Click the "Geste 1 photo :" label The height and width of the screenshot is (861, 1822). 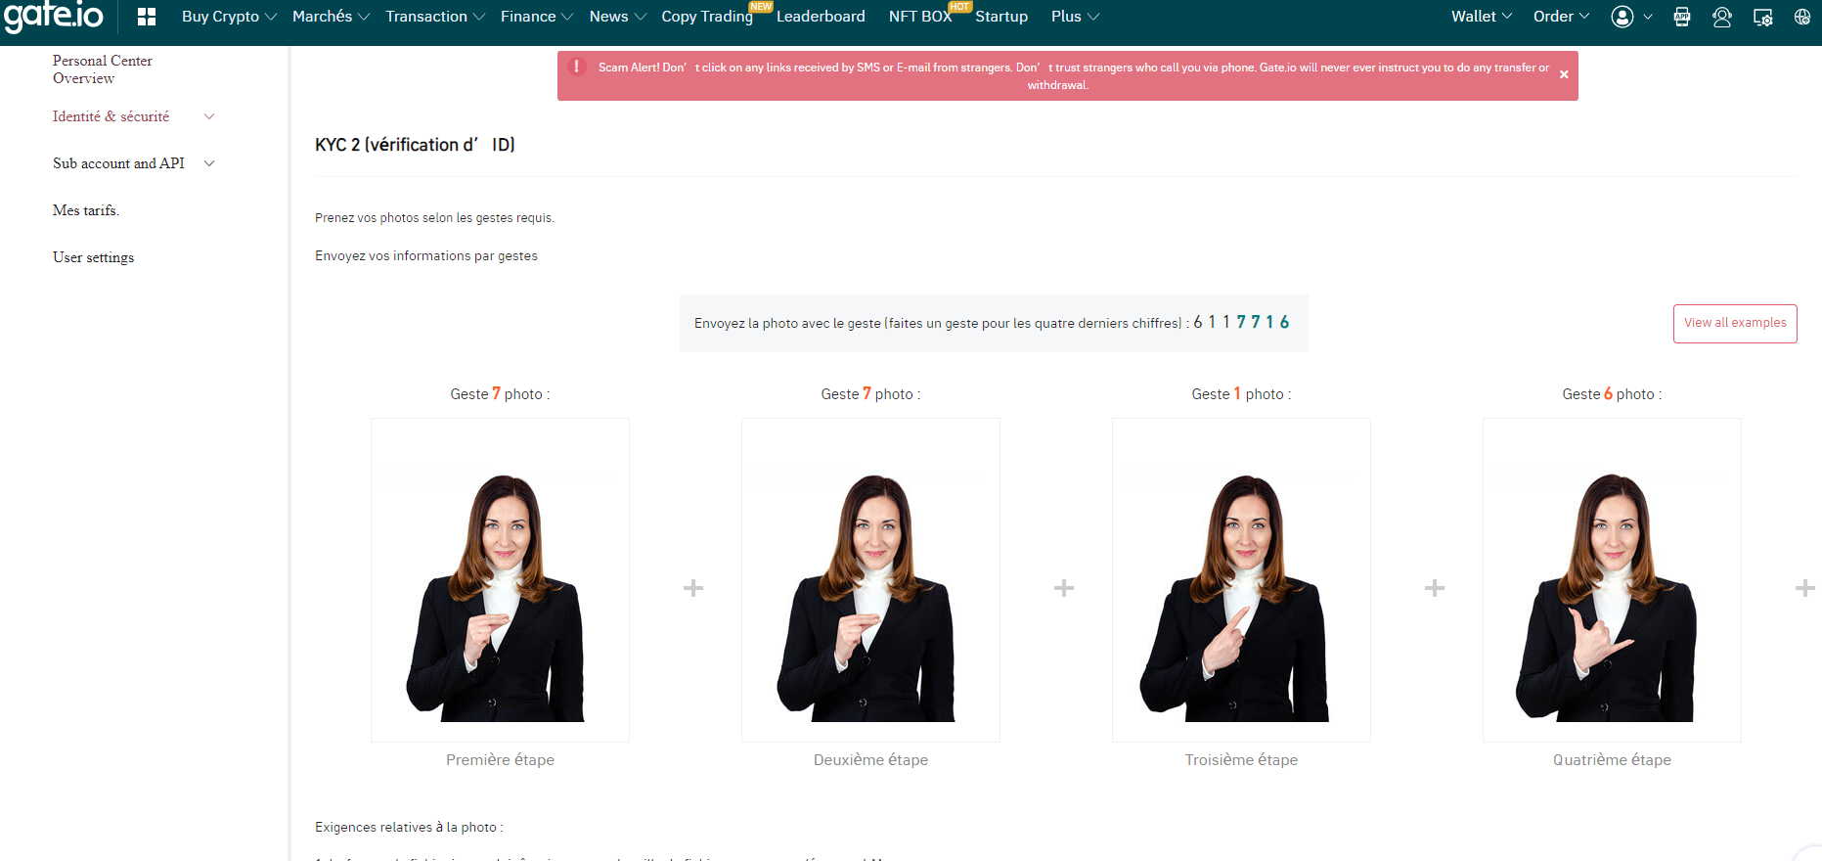point(1241,394)
